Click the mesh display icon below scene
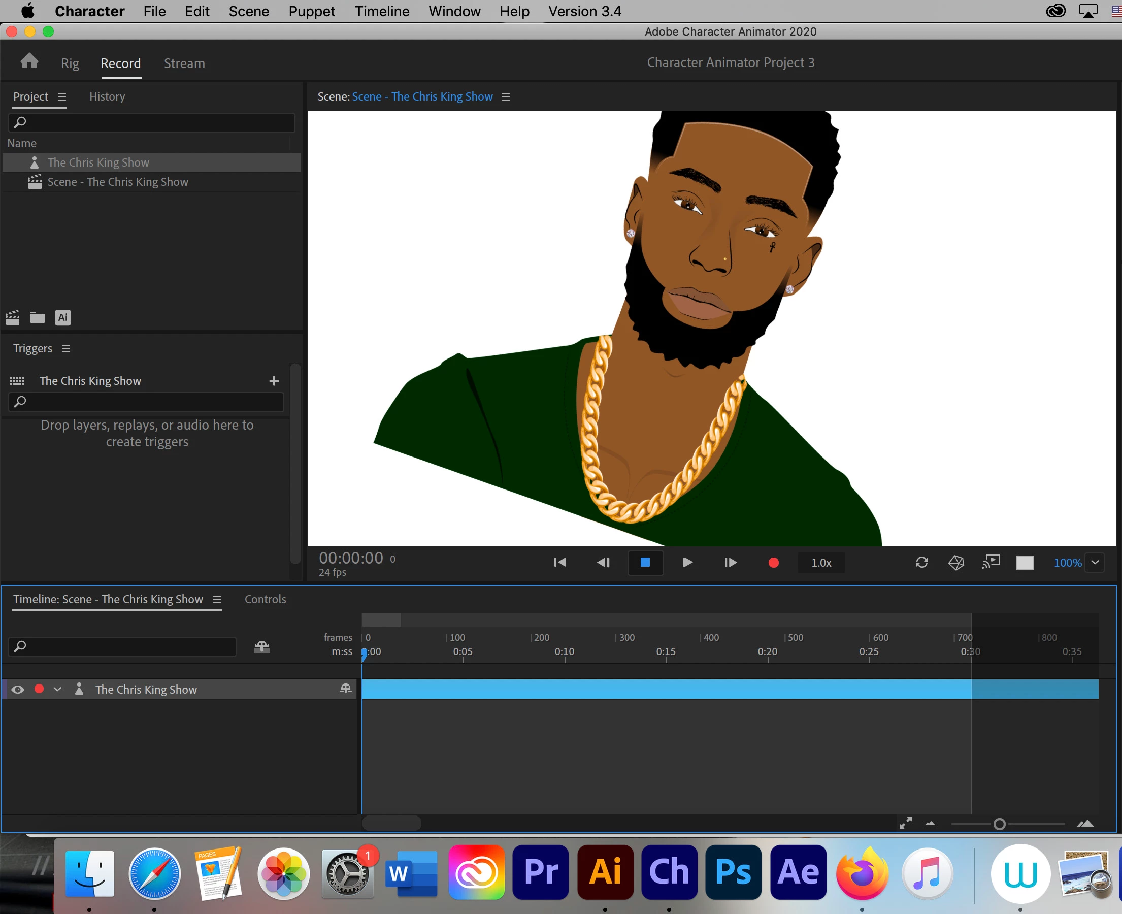The height and width of the screenshot is (914, 1122). point(956,563)
